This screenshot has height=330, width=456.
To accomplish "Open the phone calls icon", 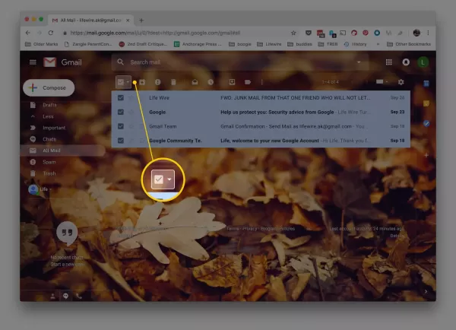I will point(79,297).
